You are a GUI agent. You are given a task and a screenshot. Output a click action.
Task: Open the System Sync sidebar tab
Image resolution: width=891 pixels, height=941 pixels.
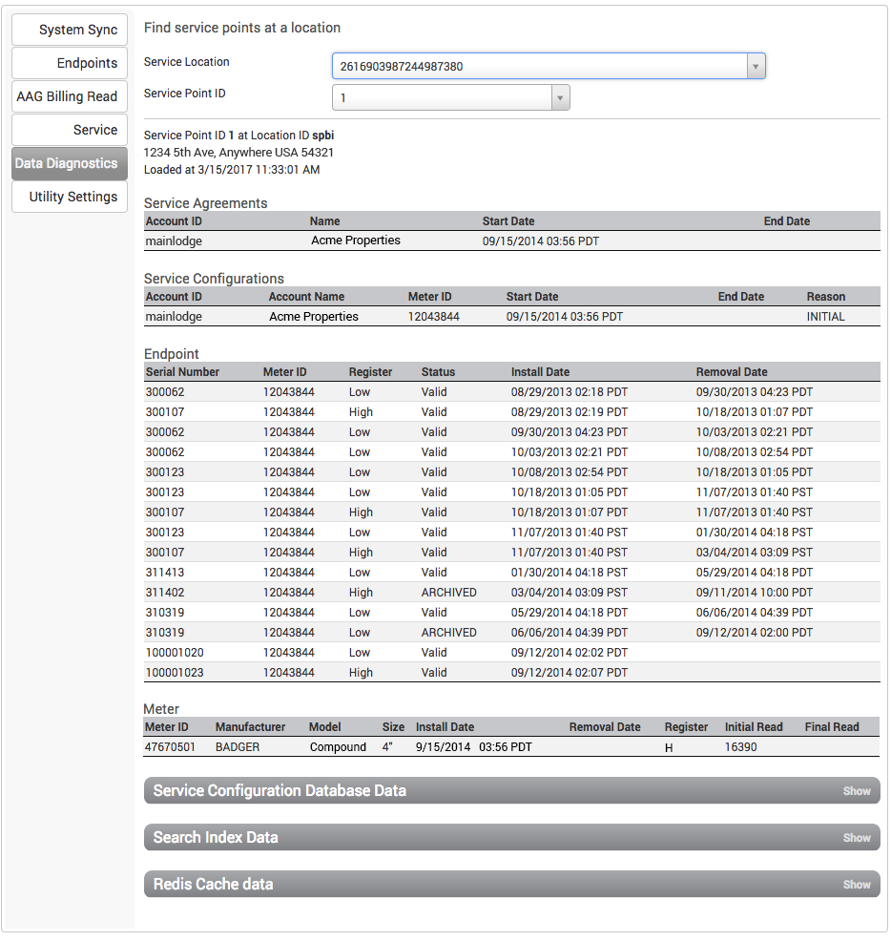69,30
